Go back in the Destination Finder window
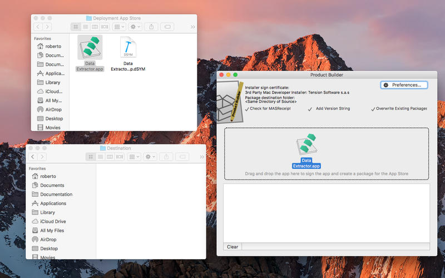Screen dimensions: 445x278 pos(33,157)
